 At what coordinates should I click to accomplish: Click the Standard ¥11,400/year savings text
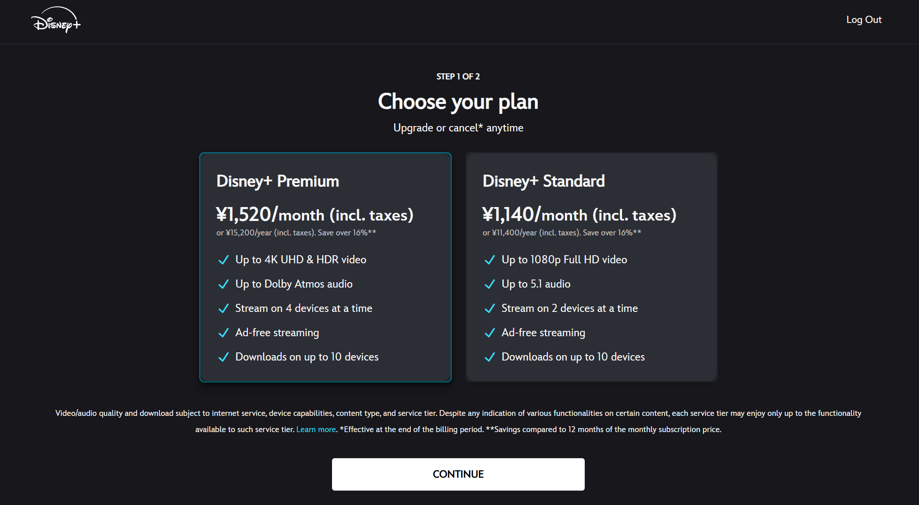[x=562, y=233]
